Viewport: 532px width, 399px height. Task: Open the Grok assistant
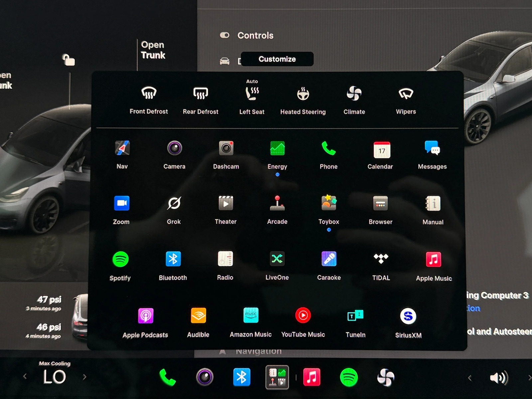coord(174,210)
